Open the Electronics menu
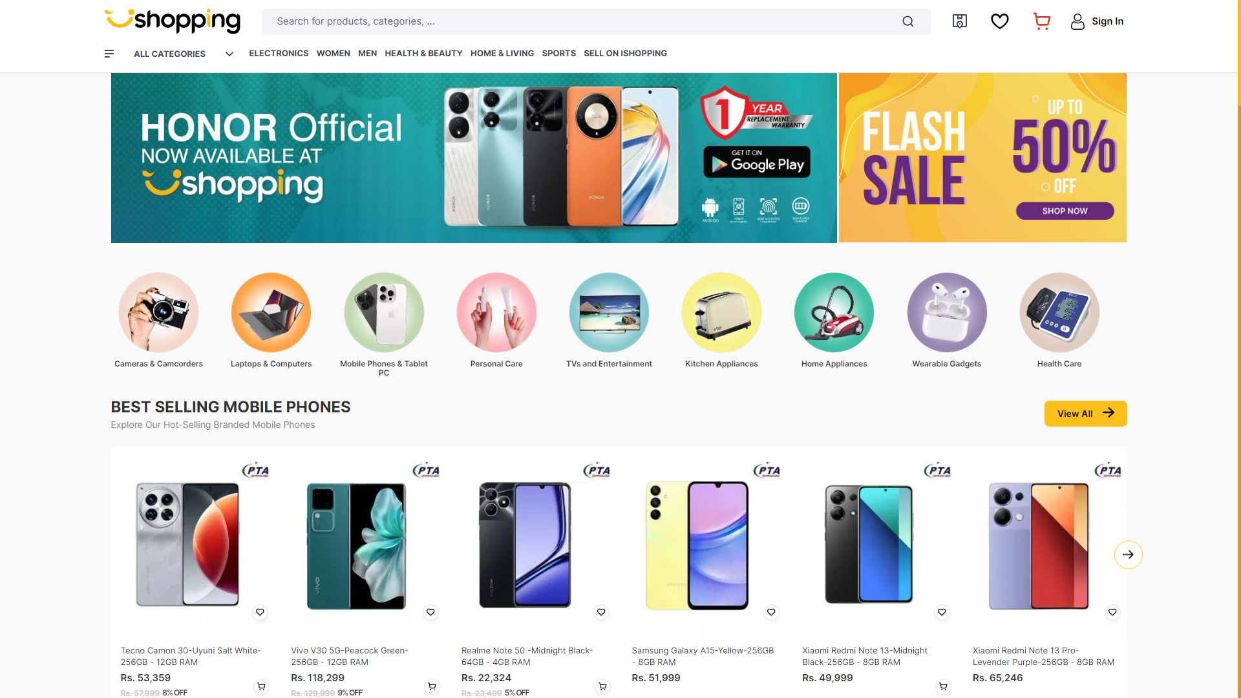1241x698 pixels. (279, 54)
